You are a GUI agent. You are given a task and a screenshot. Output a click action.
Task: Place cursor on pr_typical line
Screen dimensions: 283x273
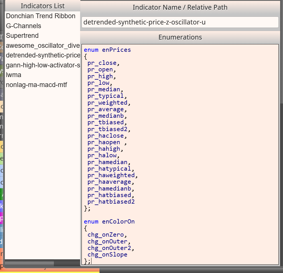[x=107, y=96]
